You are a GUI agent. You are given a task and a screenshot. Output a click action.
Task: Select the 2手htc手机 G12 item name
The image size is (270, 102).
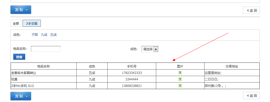coord(22,86)
